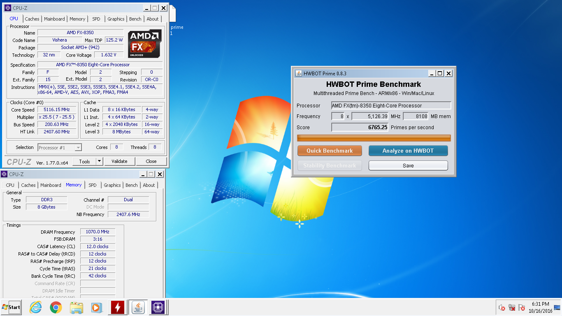
Task: Save the HWBOT Prime result
Action: tap(408, 165)
